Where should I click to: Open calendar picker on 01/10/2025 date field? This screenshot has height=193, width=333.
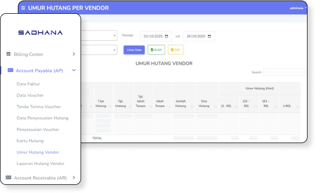coord(166,36)
